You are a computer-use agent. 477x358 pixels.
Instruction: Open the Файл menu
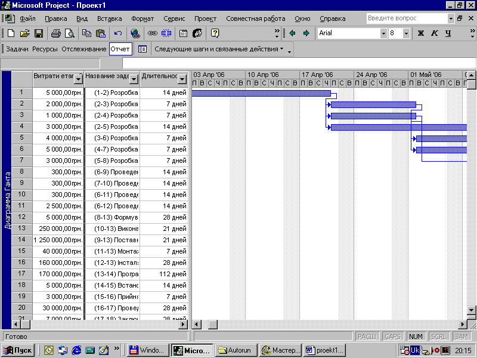tap(27, 18)
